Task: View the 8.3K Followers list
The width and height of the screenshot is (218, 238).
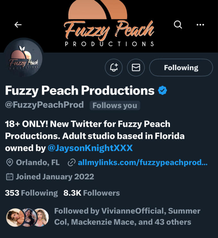Action: click(x=92, y=193)
